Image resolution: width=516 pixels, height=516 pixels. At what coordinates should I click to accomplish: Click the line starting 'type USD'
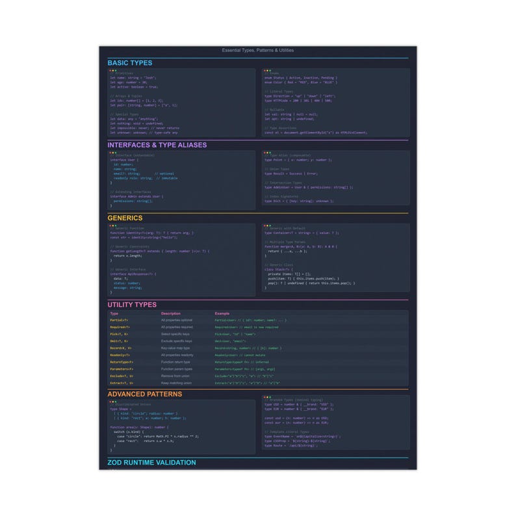pos(299,404)
